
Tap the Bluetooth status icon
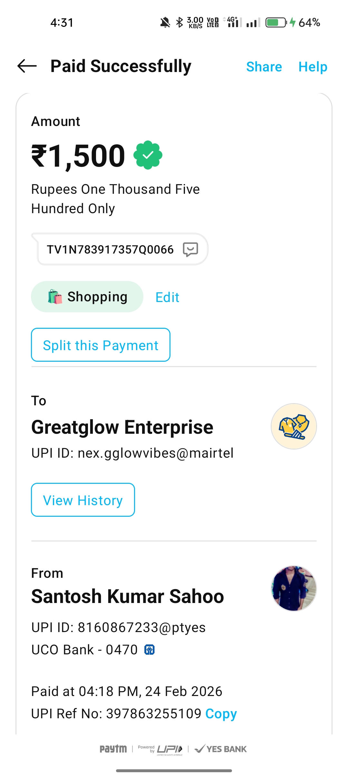point(179,23)
